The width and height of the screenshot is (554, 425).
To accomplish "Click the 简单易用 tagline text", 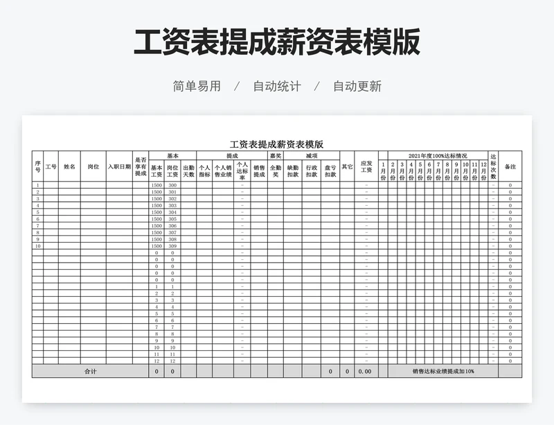I will point(197,86).
